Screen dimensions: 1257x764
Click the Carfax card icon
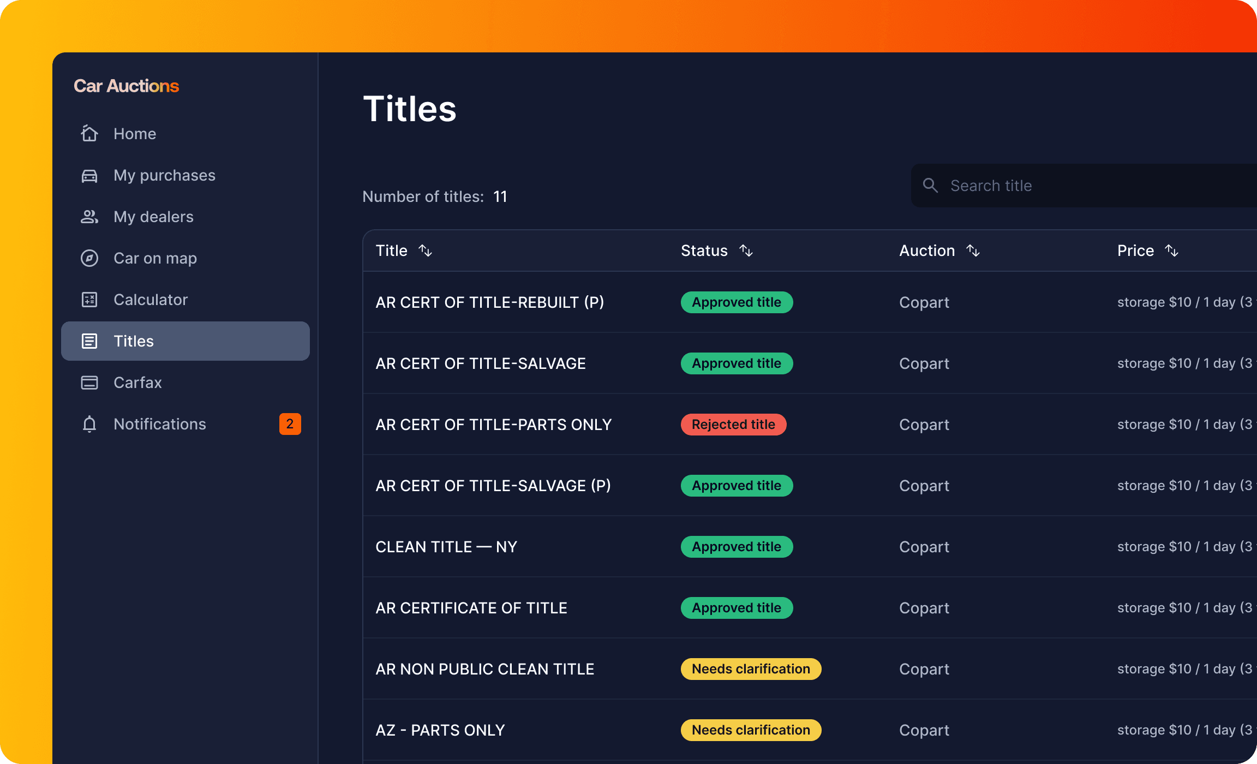(x=89, y=383)
